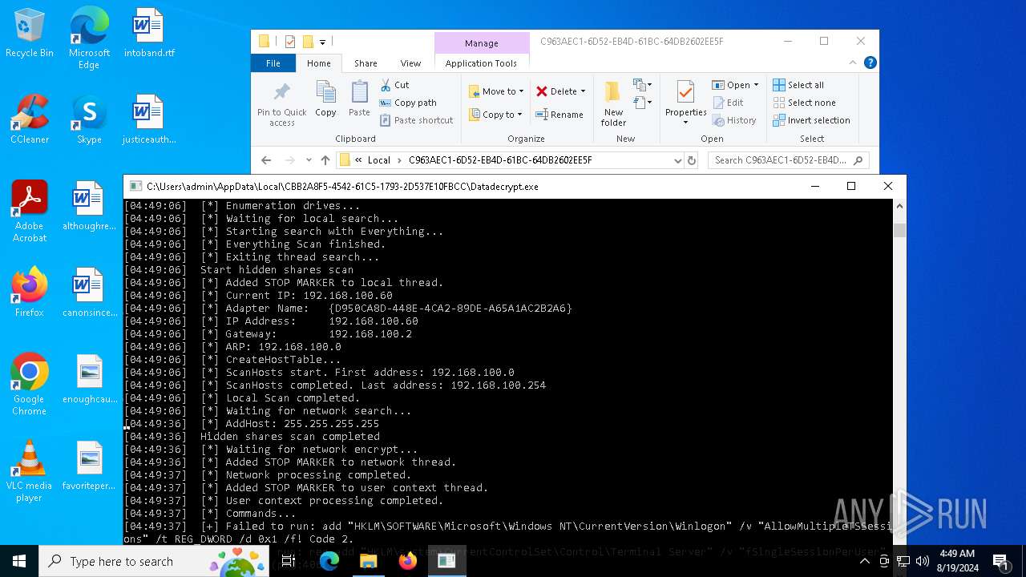Launch Google Chrome from the desktop

pyautogui.click(x=30, y=385)
